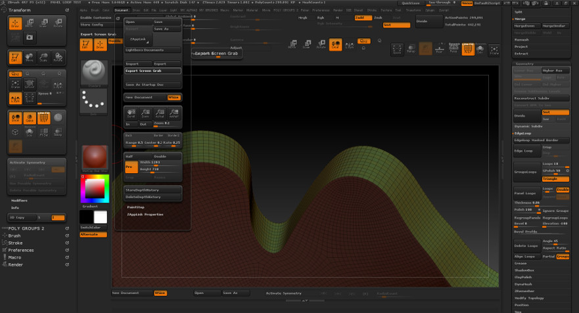Toggle the Pro proportional constraint button

[131, 167]
